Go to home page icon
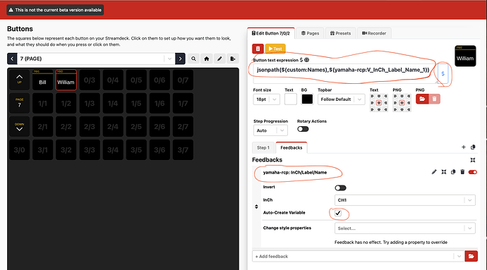The height and width of the screenshot is (270, 487). pyautogui.click(x=207, y=59)
